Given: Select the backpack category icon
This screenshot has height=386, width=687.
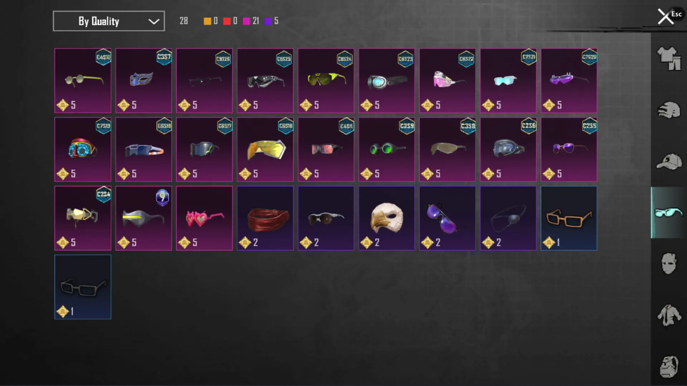Looking at the screenshot, I should point(669,366).
